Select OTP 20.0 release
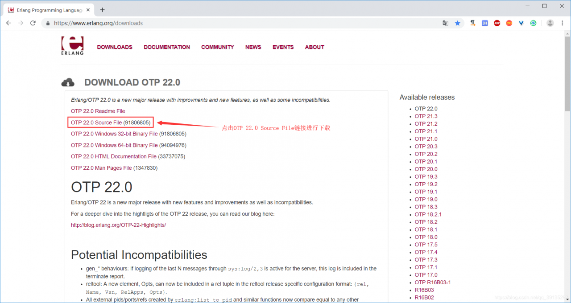571x303 pixels. (426, 169)
